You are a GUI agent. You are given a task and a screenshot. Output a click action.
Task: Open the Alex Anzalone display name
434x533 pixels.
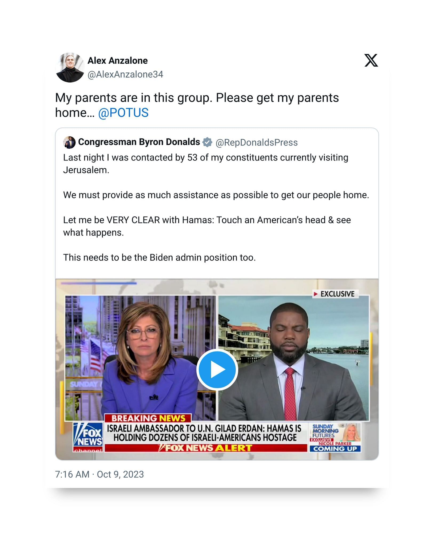pyautogui.click(x=118, y=60)
